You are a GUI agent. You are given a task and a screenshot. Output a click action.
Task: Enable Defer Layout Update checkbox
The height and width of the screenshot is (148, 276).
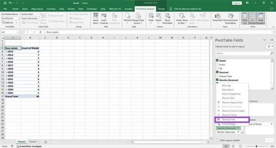click(x=218, y=140)
